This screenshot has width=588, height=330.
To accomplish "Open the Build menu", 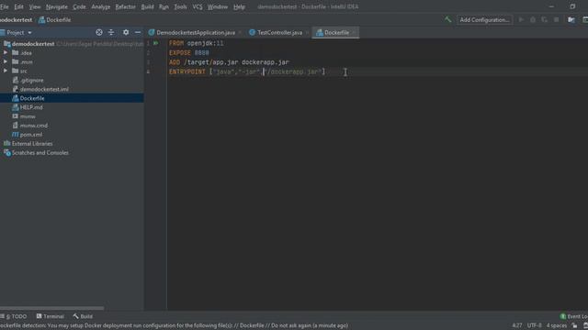I will click(x=147, y=6).
